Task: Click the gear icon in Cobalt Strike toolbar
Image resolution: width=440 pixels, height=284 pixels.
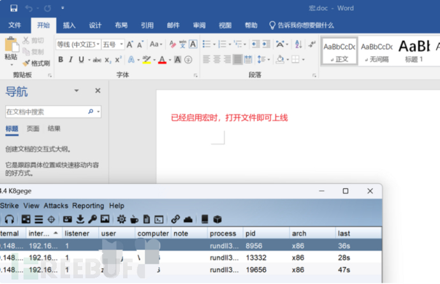Action: coord(121,219)
